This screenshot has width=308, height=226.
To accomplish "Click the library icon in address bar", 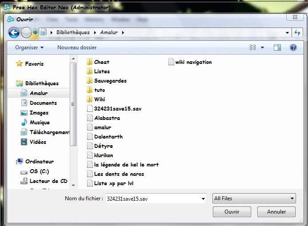I will pos(44,32).
